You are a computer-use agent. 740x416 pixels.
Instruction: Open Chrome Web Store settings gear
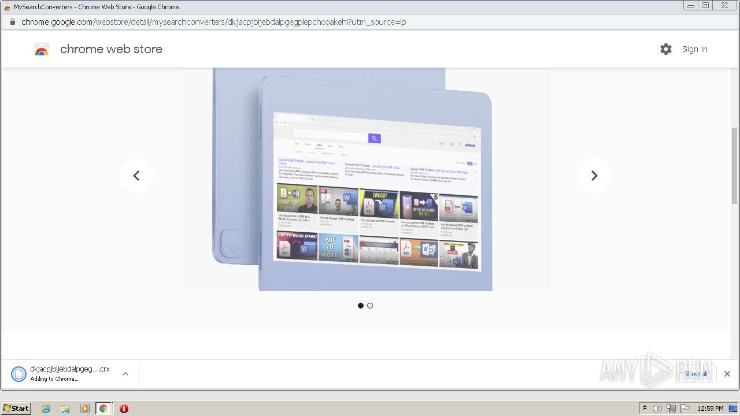click(x=666, y=49)
